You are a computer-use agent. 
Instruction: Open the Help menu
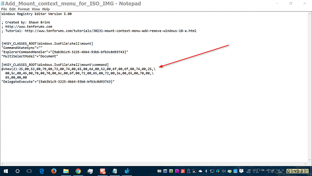click(x=46, y=9)
